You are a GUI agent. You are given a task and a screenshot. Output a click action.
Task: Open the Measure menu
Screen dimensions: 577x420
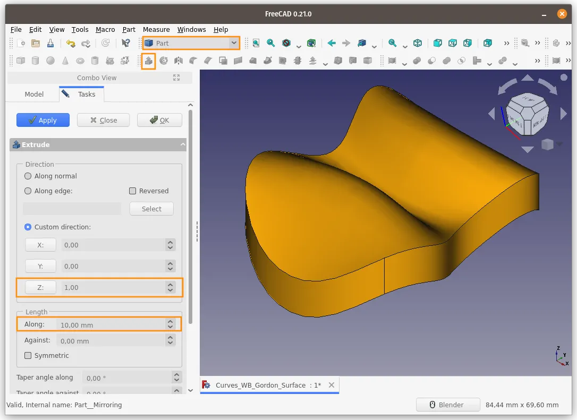[x=156, y=29]
